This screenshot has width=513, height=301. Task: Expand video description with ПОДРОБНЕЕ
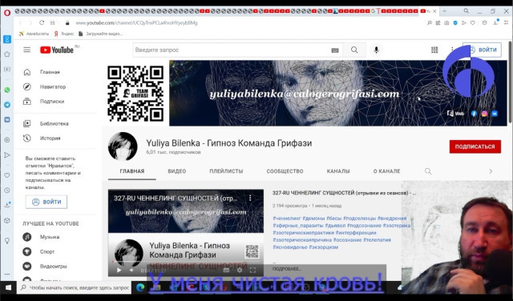tap(287, 269)
